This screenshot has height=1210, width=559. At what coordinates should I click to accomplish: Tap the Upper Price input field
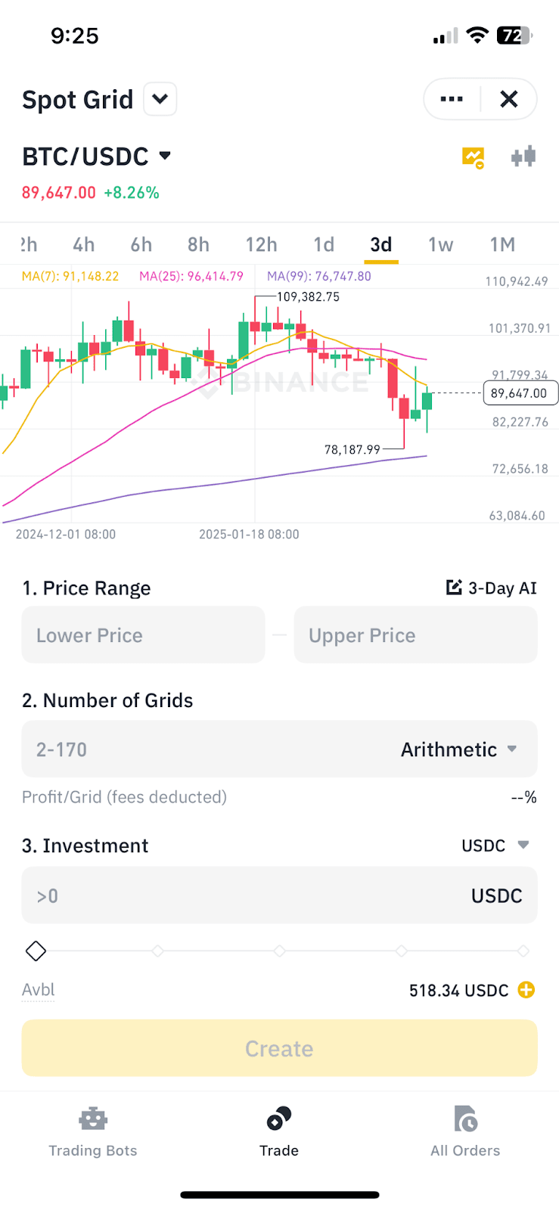pyautogui.click(x=415, y=635)
